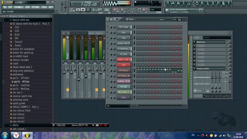Select the red HAAA H_HAA 2 channel button
Viewport: 247px width, 139px height.
pos(124,59)
